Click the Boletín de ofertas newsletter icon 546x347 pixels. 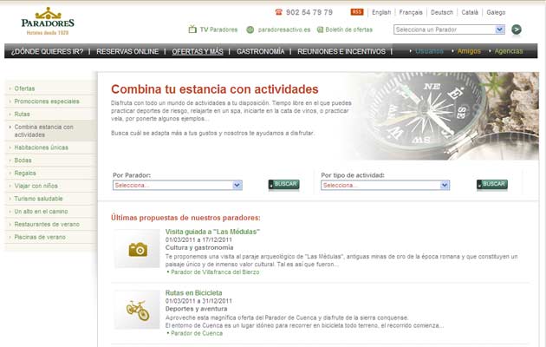coord(320,29)
